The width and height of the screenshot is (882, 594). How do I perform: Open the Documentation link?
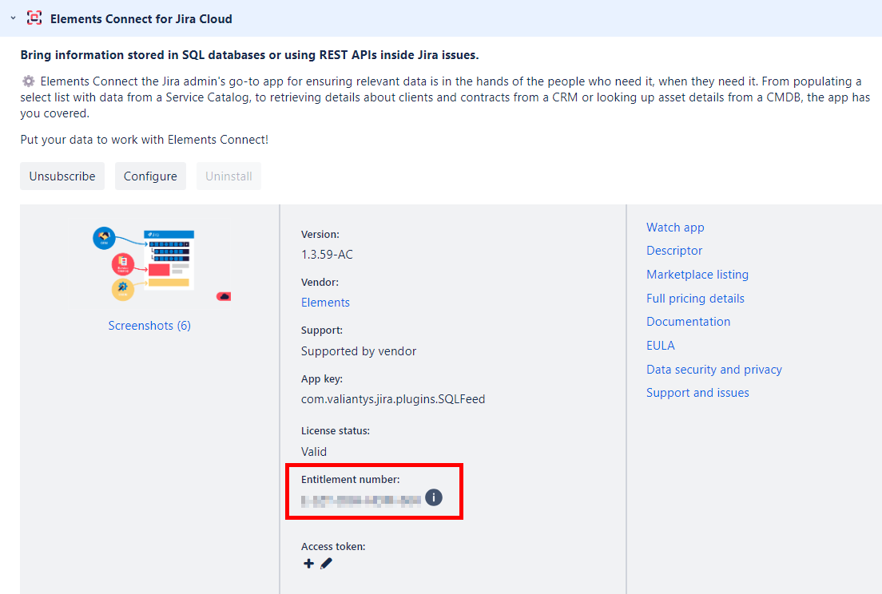click(x=688, y=322)
